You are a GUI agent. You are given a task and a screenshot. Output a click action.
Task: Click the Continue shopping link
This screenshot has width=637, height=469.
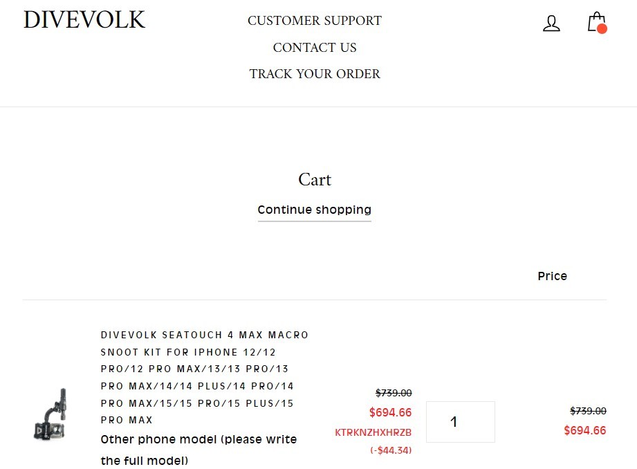coord(315,210)
